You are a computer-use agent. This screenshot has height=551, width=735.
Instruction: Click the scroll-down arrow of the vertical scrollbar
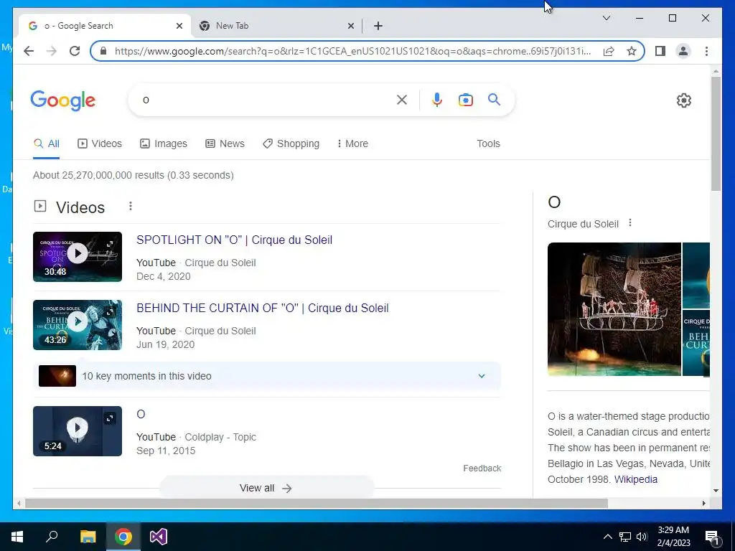click(716, 491)
